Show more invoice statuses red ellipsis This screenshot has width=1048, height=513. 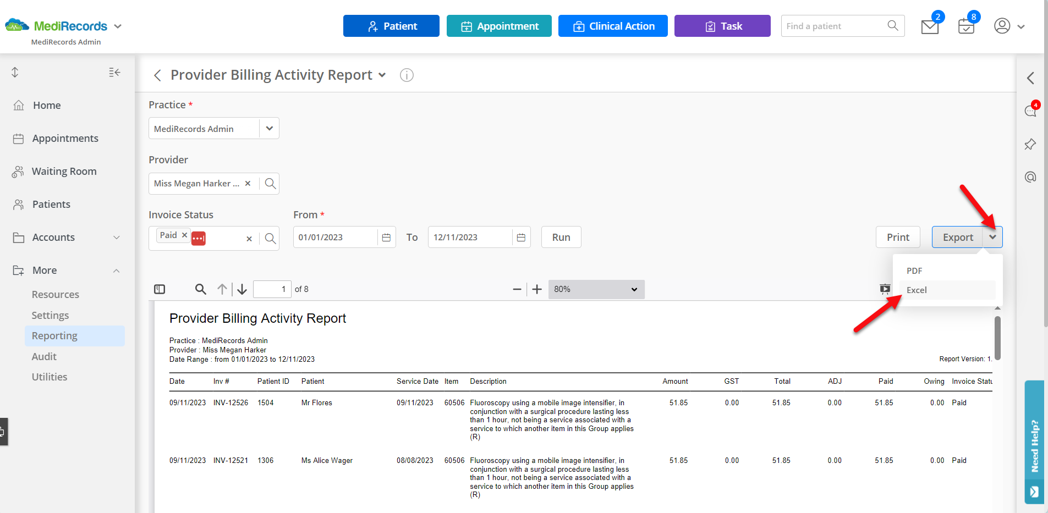click(199, 239)
